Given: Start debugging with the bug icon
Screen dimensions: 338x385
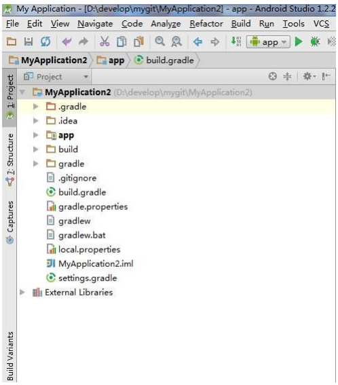Looking at the screenshot, I should click(x=315, y=41).
